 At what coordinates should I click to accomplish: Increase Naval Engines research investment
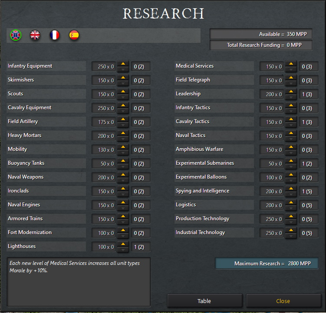pyautogui.click(x=123, y=202)
